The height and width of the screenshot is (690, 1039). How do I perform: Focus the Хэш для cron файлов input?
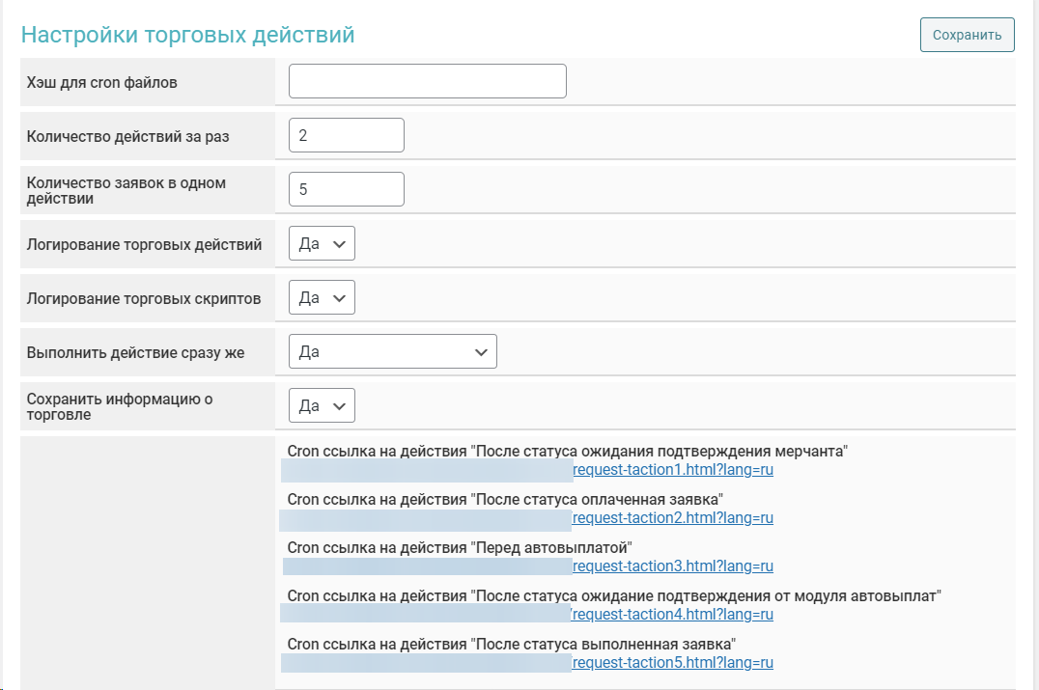tap(427, 82)
